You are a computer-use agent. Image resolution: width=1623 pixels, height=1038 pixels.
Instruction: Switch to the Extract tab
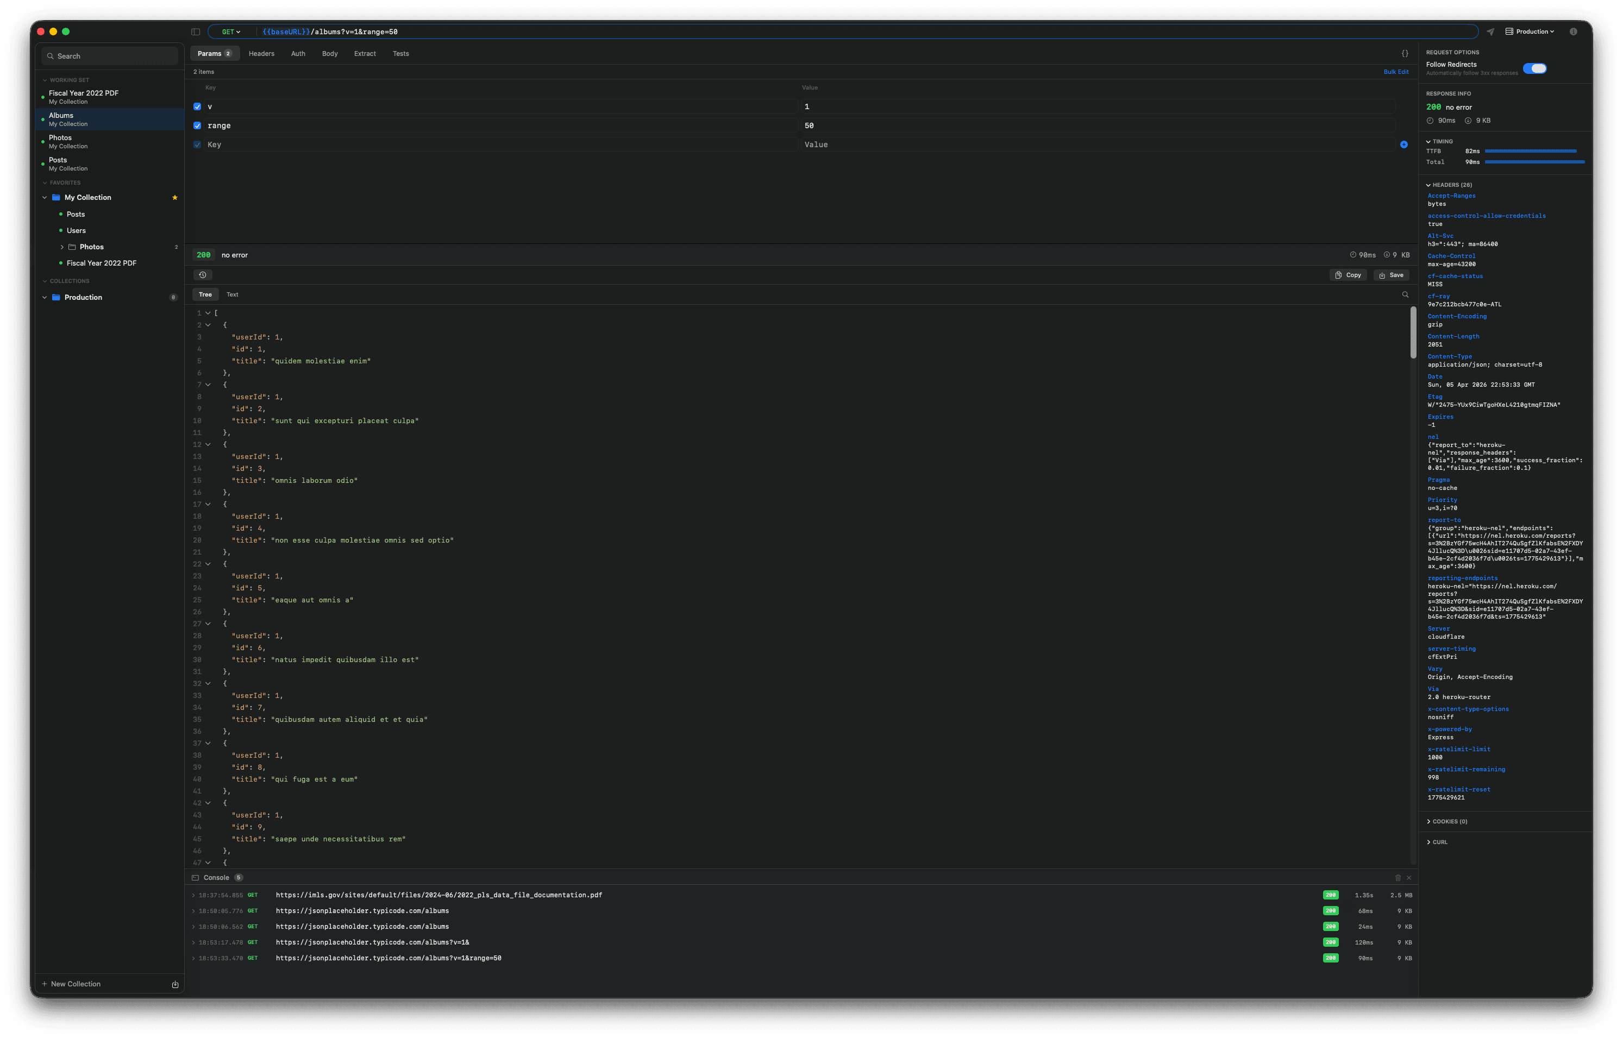click(365, 53)
